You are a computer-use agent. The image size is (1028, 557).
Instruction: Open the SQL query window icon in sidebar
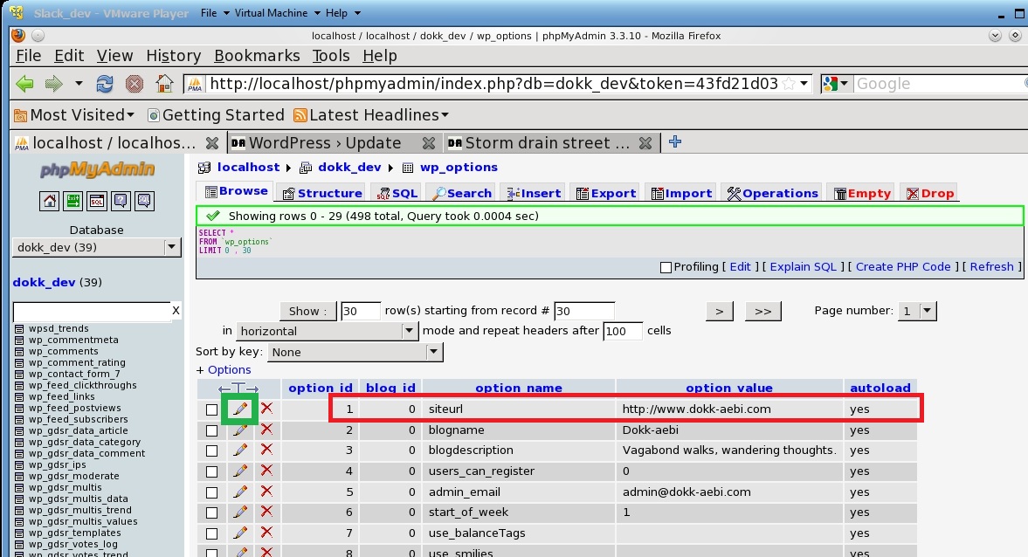[97, 201]
